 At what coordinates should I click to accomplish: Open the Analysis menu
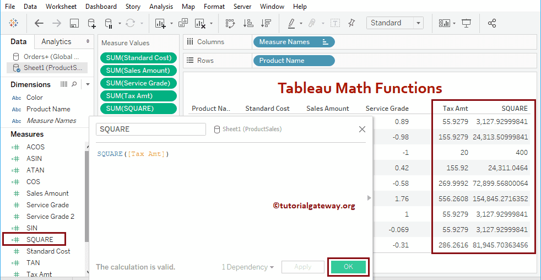click(162, 7)
